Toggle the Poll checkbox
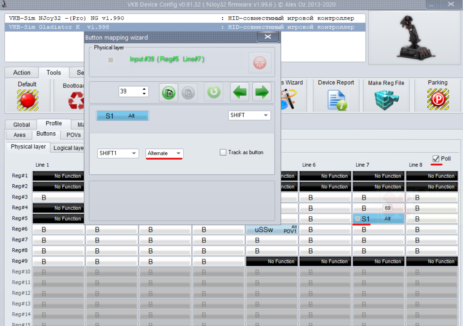 click(x=436, y=159)
